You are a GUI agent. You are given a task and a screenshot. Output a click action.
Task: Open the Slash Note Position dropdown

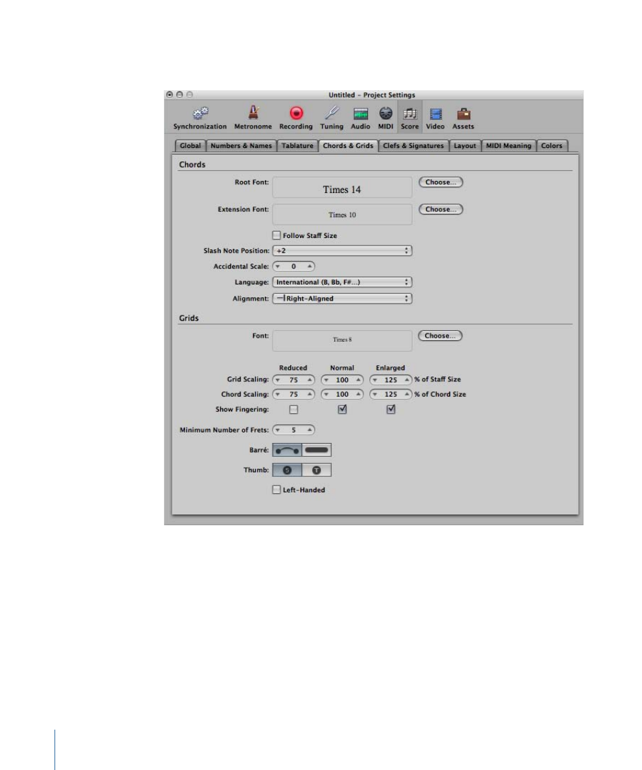tap(342, 250)
